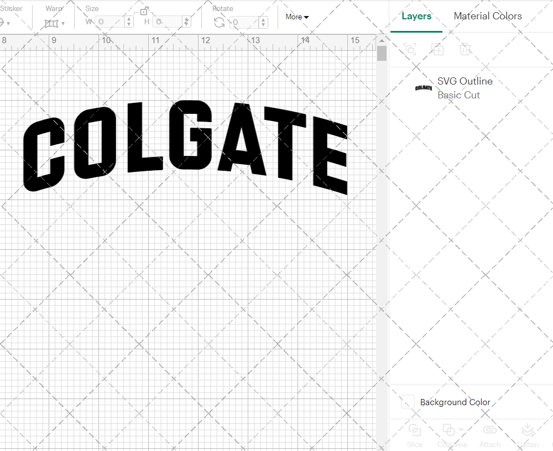Click the Delete layer trash icon
This screenshot has height=451, width=553.
click(x=465, y=49)
